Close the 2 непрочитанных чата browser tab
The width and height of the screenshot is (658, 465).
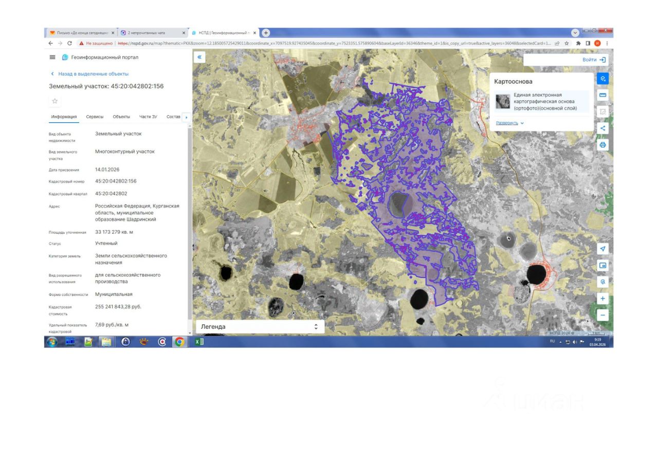tap(184, 33)
